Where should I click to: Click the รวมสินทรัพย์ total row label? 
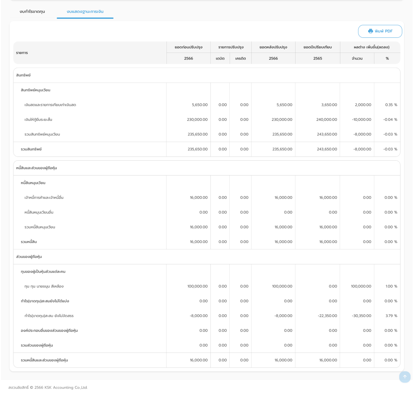[31, 149]
